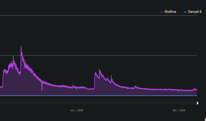Click the range slider handle at right end
This screenshot has width=206, height=121.
tap(198, 103)
